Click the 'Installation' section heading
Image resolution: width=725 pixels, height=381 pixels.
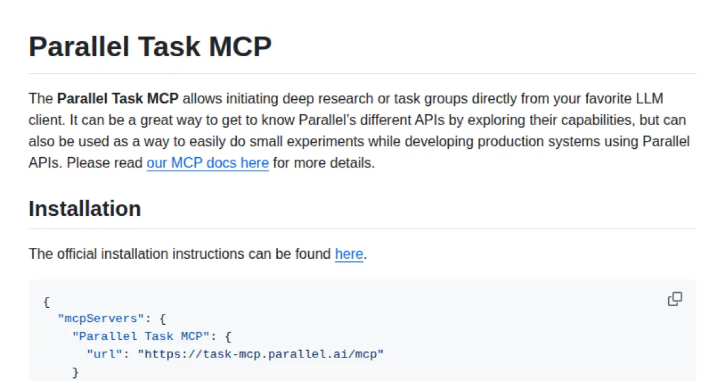[x=85, y=208]
